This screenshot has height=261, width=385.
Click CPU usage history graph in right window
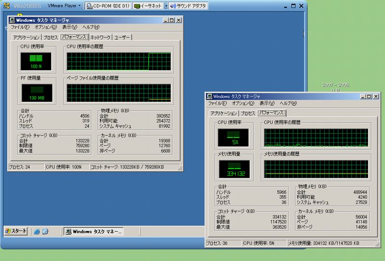point(316,137)
